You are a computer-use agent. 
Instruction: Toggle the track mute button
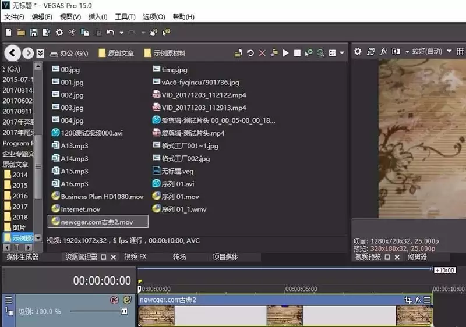click(x=114, y=300)
